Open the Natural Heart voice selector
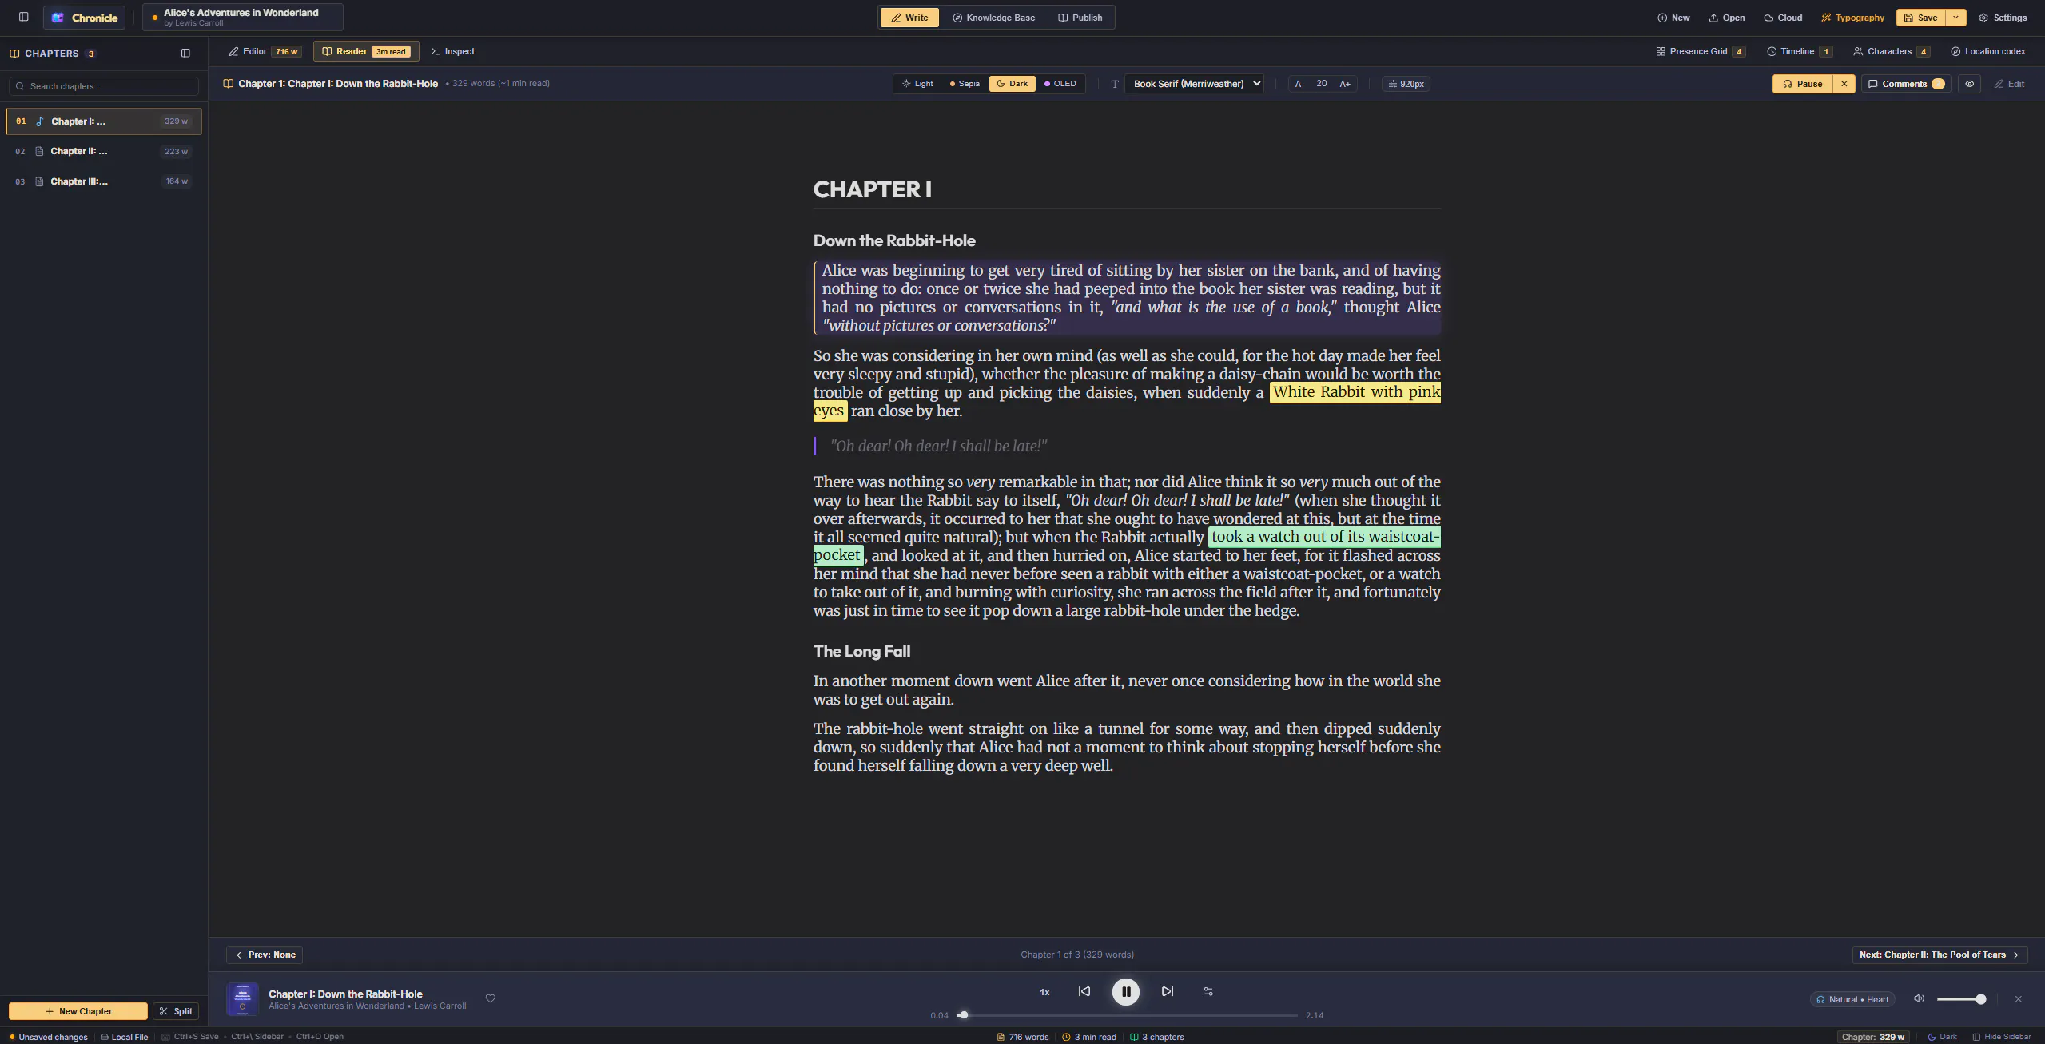 (x=1852, y=999)
